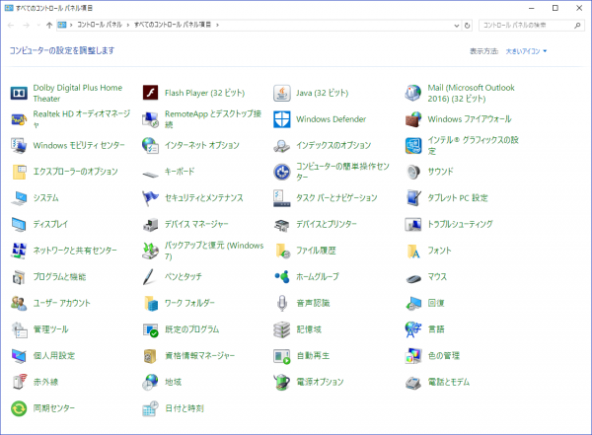Open the インテル グラフィックスの設定 icon
Image resolution: width=592 pixels, height=435 pixels.
point(413,145)
